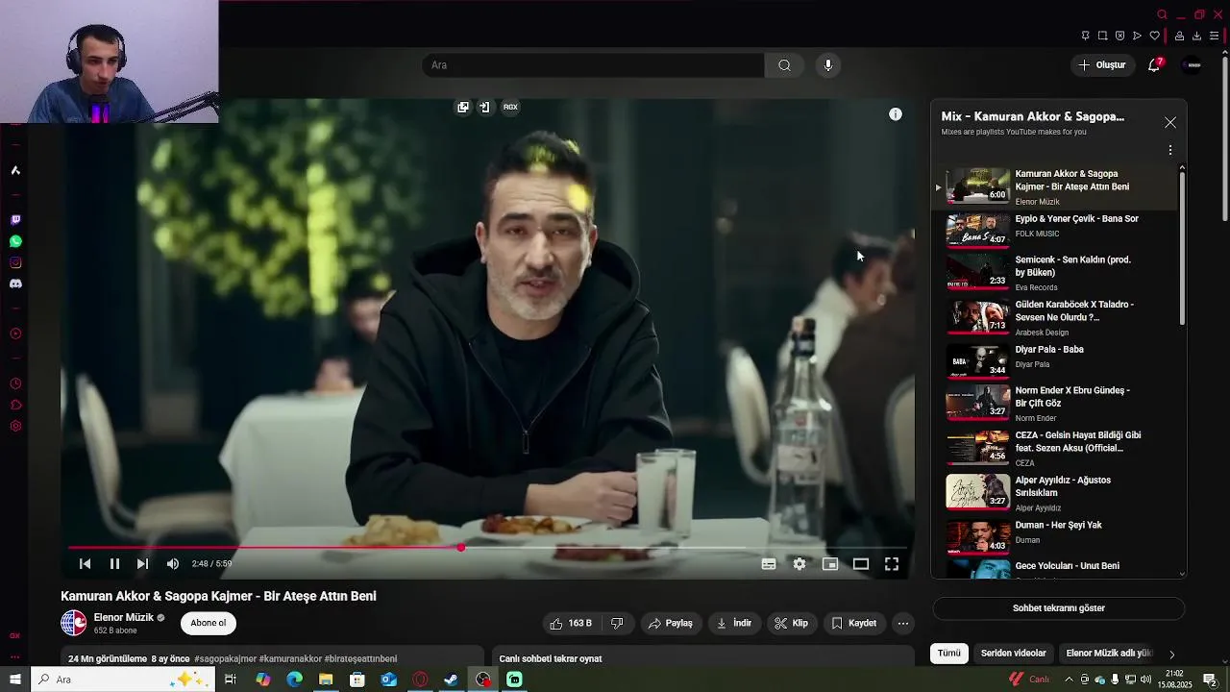
Task: Select the Seriden videolar chip
Action: [1014, 654]
